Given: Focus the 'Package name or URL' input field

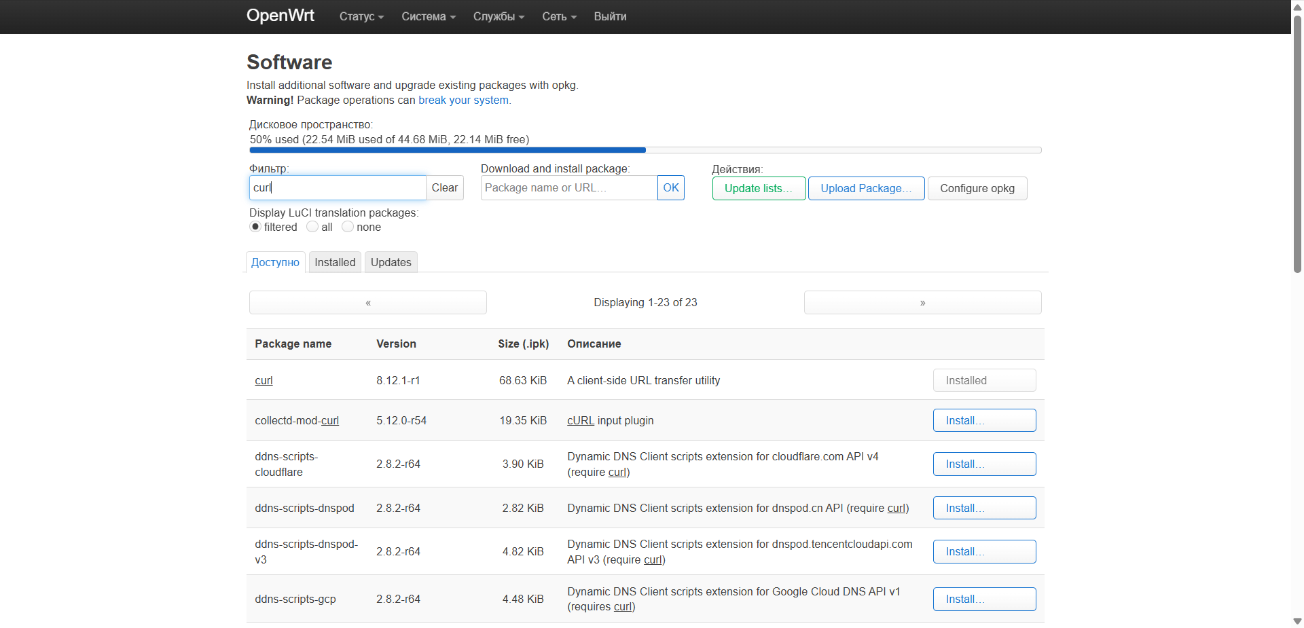Looking at the screenshot, I should coord(568,187).
